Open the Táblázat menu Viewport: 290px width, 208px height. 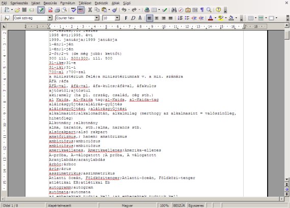tap(85, 3)
